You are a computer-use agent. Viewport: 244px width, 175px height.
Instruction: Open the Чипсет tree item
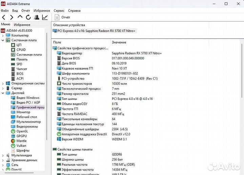19,69
